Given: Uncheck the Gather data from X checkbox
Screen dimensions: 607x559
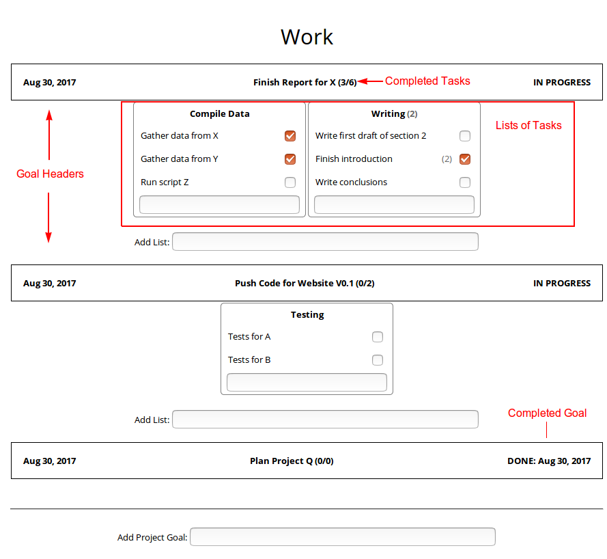Looking at the screenshot, I should coord(290,136).
